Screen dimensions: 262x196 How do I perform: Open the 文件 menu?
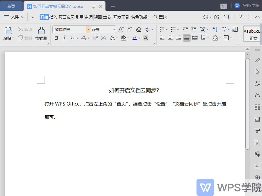[14, 17]
